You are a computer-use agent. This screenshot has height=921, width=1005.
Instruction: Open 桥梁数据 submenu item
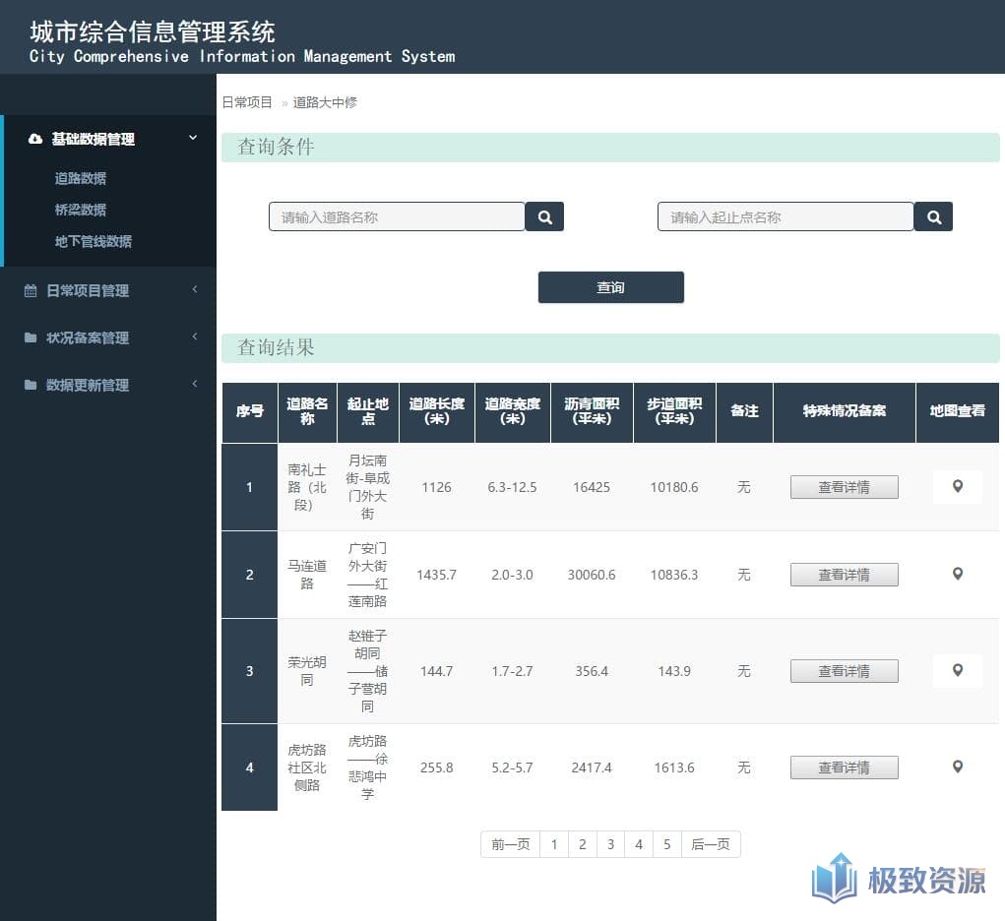tap(80, 210)
